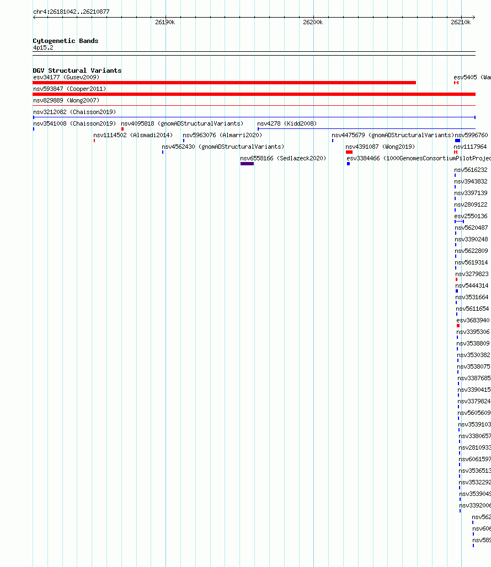Click the nsv5620487 variant label
The width and height of the screenshot is (491, 567).
click(x=472, y=228)
